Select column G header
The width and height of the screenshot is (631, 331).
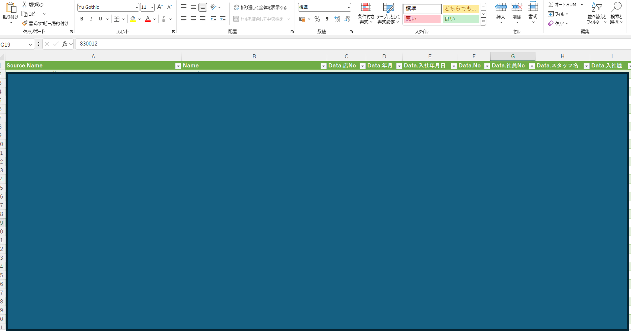point(513,56)
